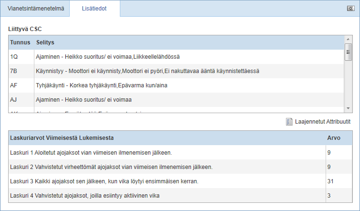Click the Laajennetut Attribuutit document icon
Viewport: 360px width, 211px height.
click(289, 122)
